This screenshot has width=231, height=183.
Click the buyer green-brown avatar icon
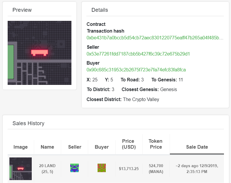102,168
